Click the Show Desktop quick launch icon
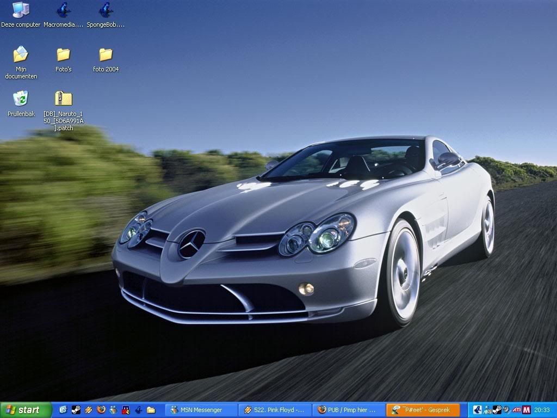The width and height of the screenshot is (557, 418). point(63,410)
